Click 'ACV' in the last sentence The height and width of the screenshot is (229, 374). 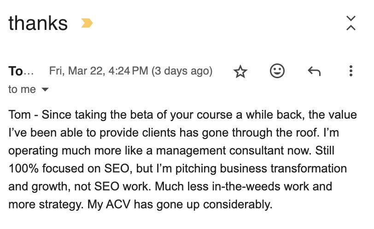(x=118, y=204)
